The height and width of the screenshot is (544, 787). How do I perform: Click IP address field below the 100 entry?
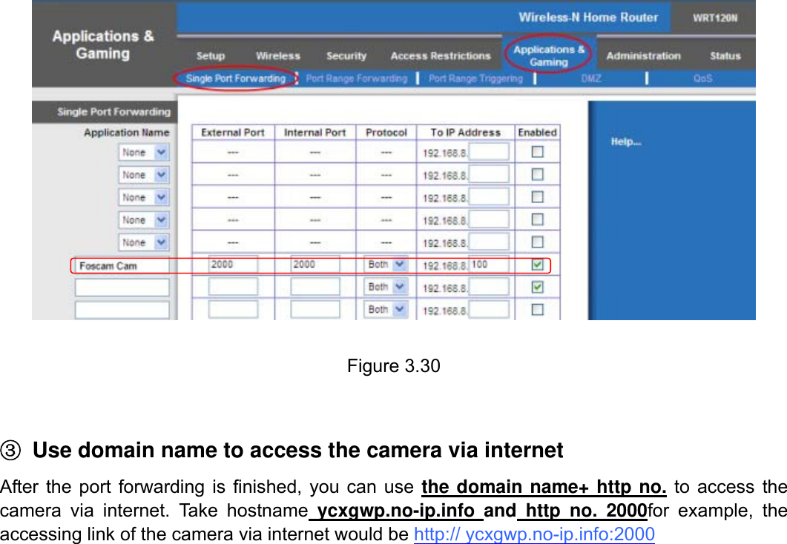489,287
